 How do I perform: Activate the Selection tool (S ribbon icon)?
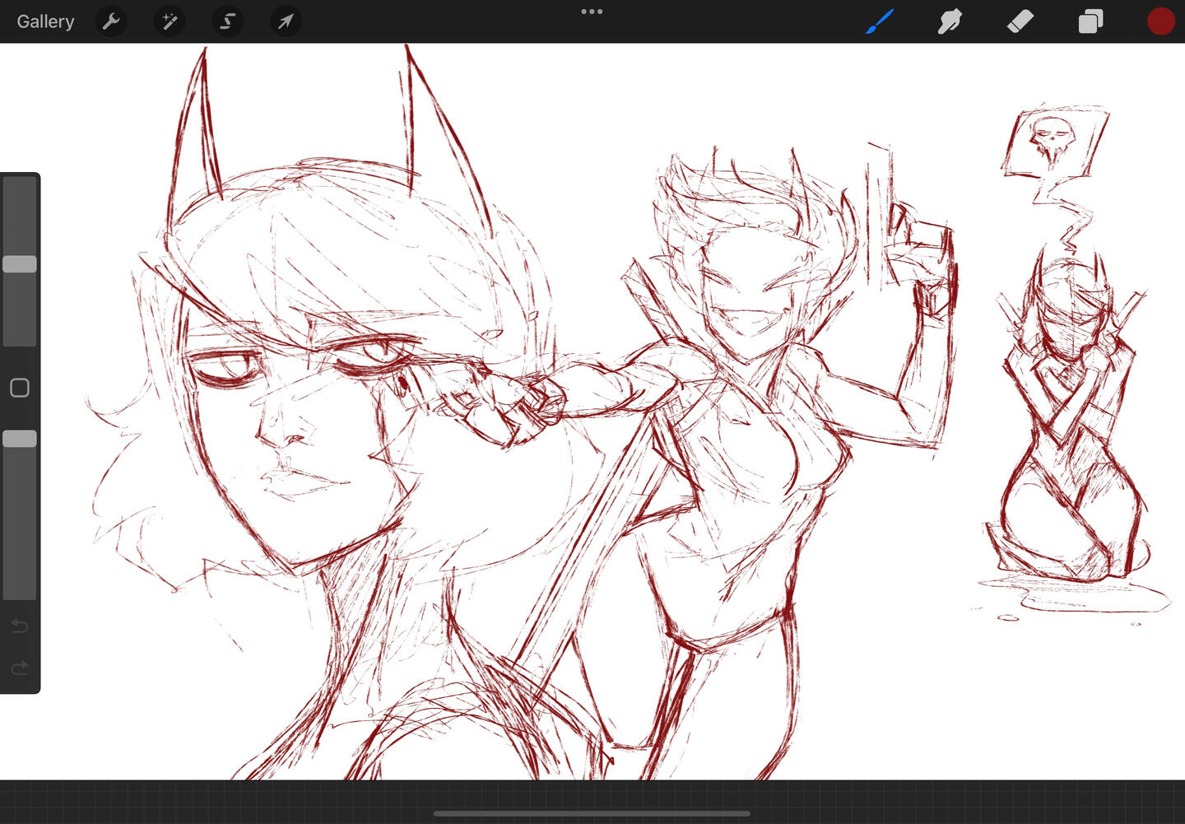(228, 21)
